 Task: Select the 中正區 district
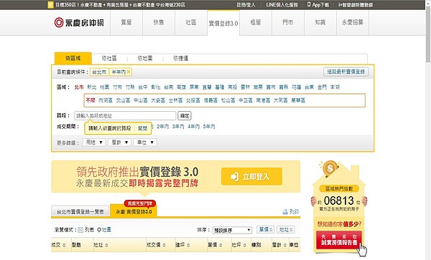click(246, 100)
